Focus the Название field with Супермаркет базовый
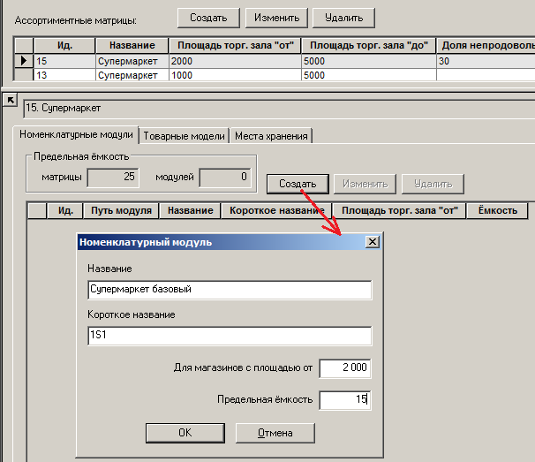535x462 pixels. click(230, 290)
